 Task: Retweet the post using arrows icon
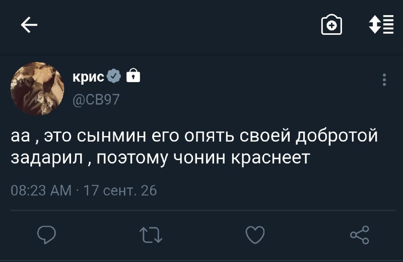[x=151, y=235]
